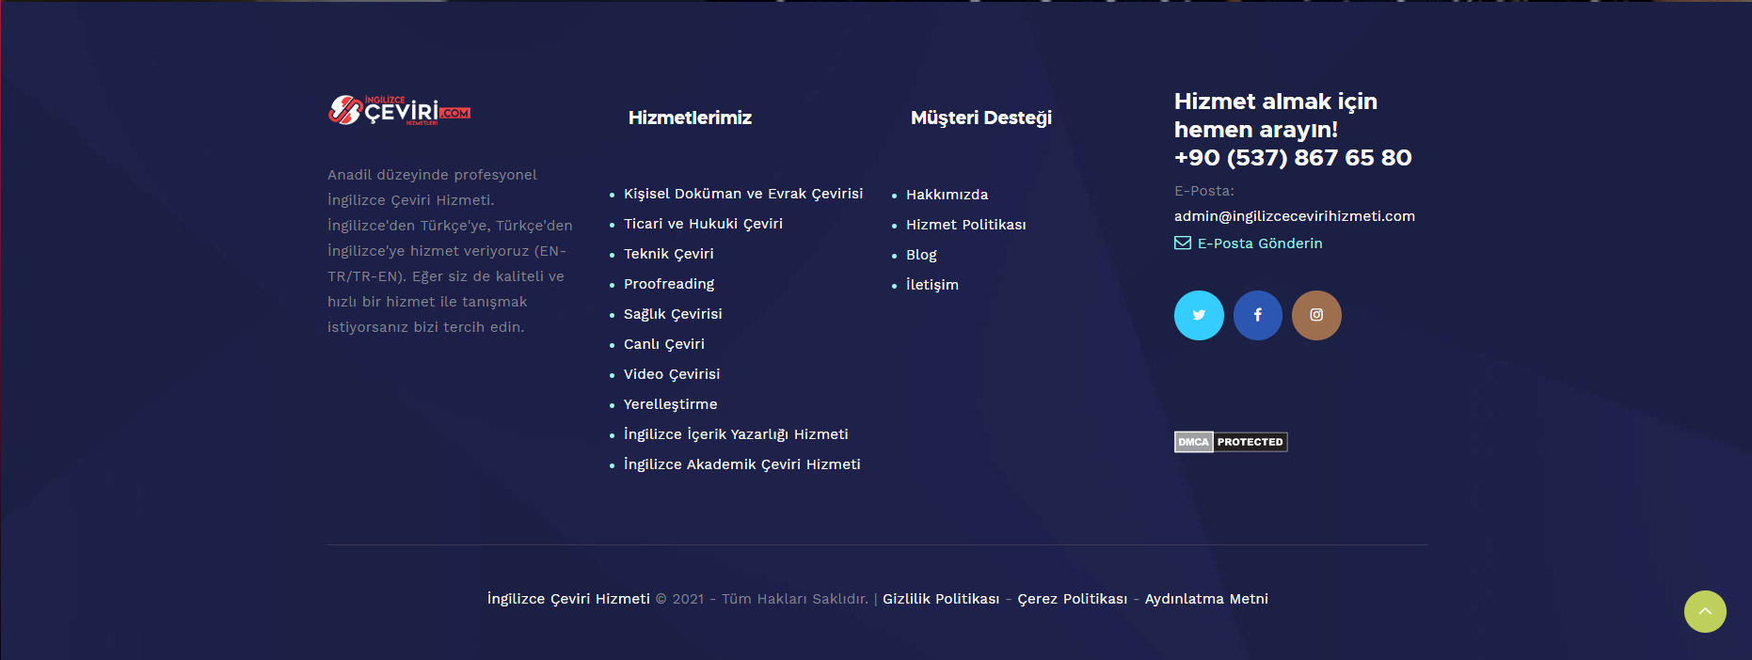Viewport: 1752px width, 660px height.
Task: Visit the Blog link
Action: pyautogui.click(x=921, y=255)
